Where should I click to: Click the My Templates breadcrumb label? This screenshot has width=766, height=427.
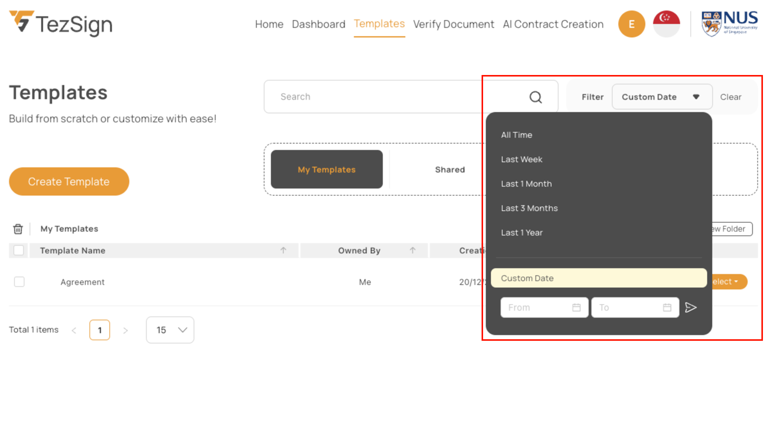pyautogui.click(x=69, y=229)
